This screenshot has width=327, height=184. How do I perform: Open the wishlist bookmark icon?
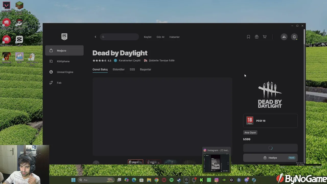coord(248,37)
